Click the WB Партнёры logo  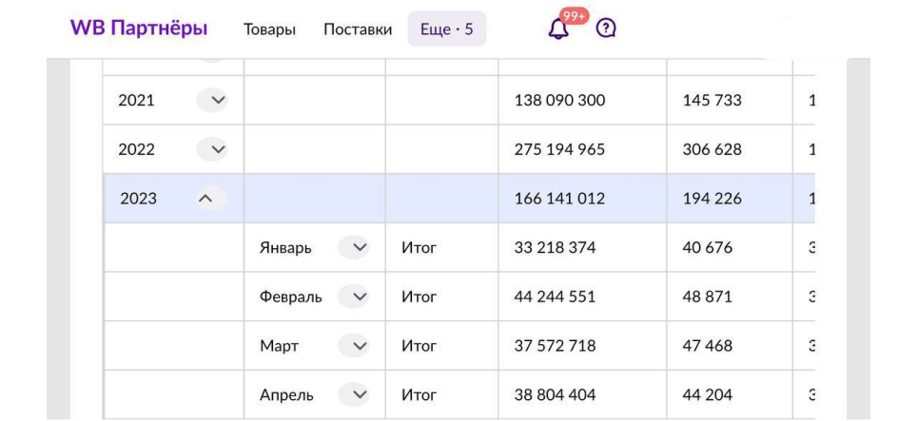(x=139, y=29)
